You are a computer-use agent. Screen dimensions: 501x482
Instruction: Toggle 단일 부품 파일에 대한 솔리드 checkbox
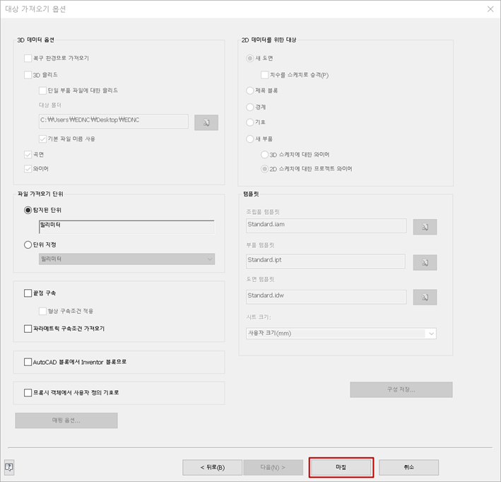coord(42,90)
